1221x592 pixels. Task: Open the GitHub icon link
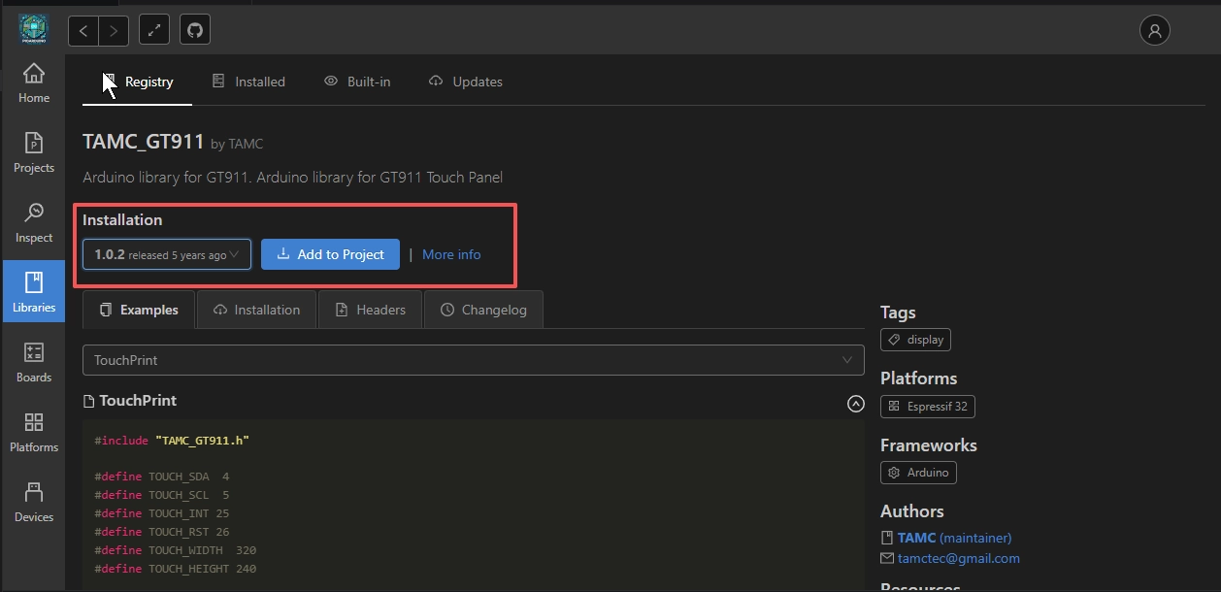point(195,30)
